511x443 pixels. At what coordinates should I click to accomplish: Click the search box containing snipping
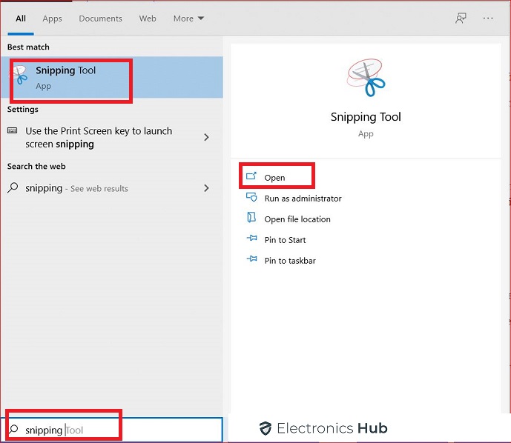pos(112,430)
